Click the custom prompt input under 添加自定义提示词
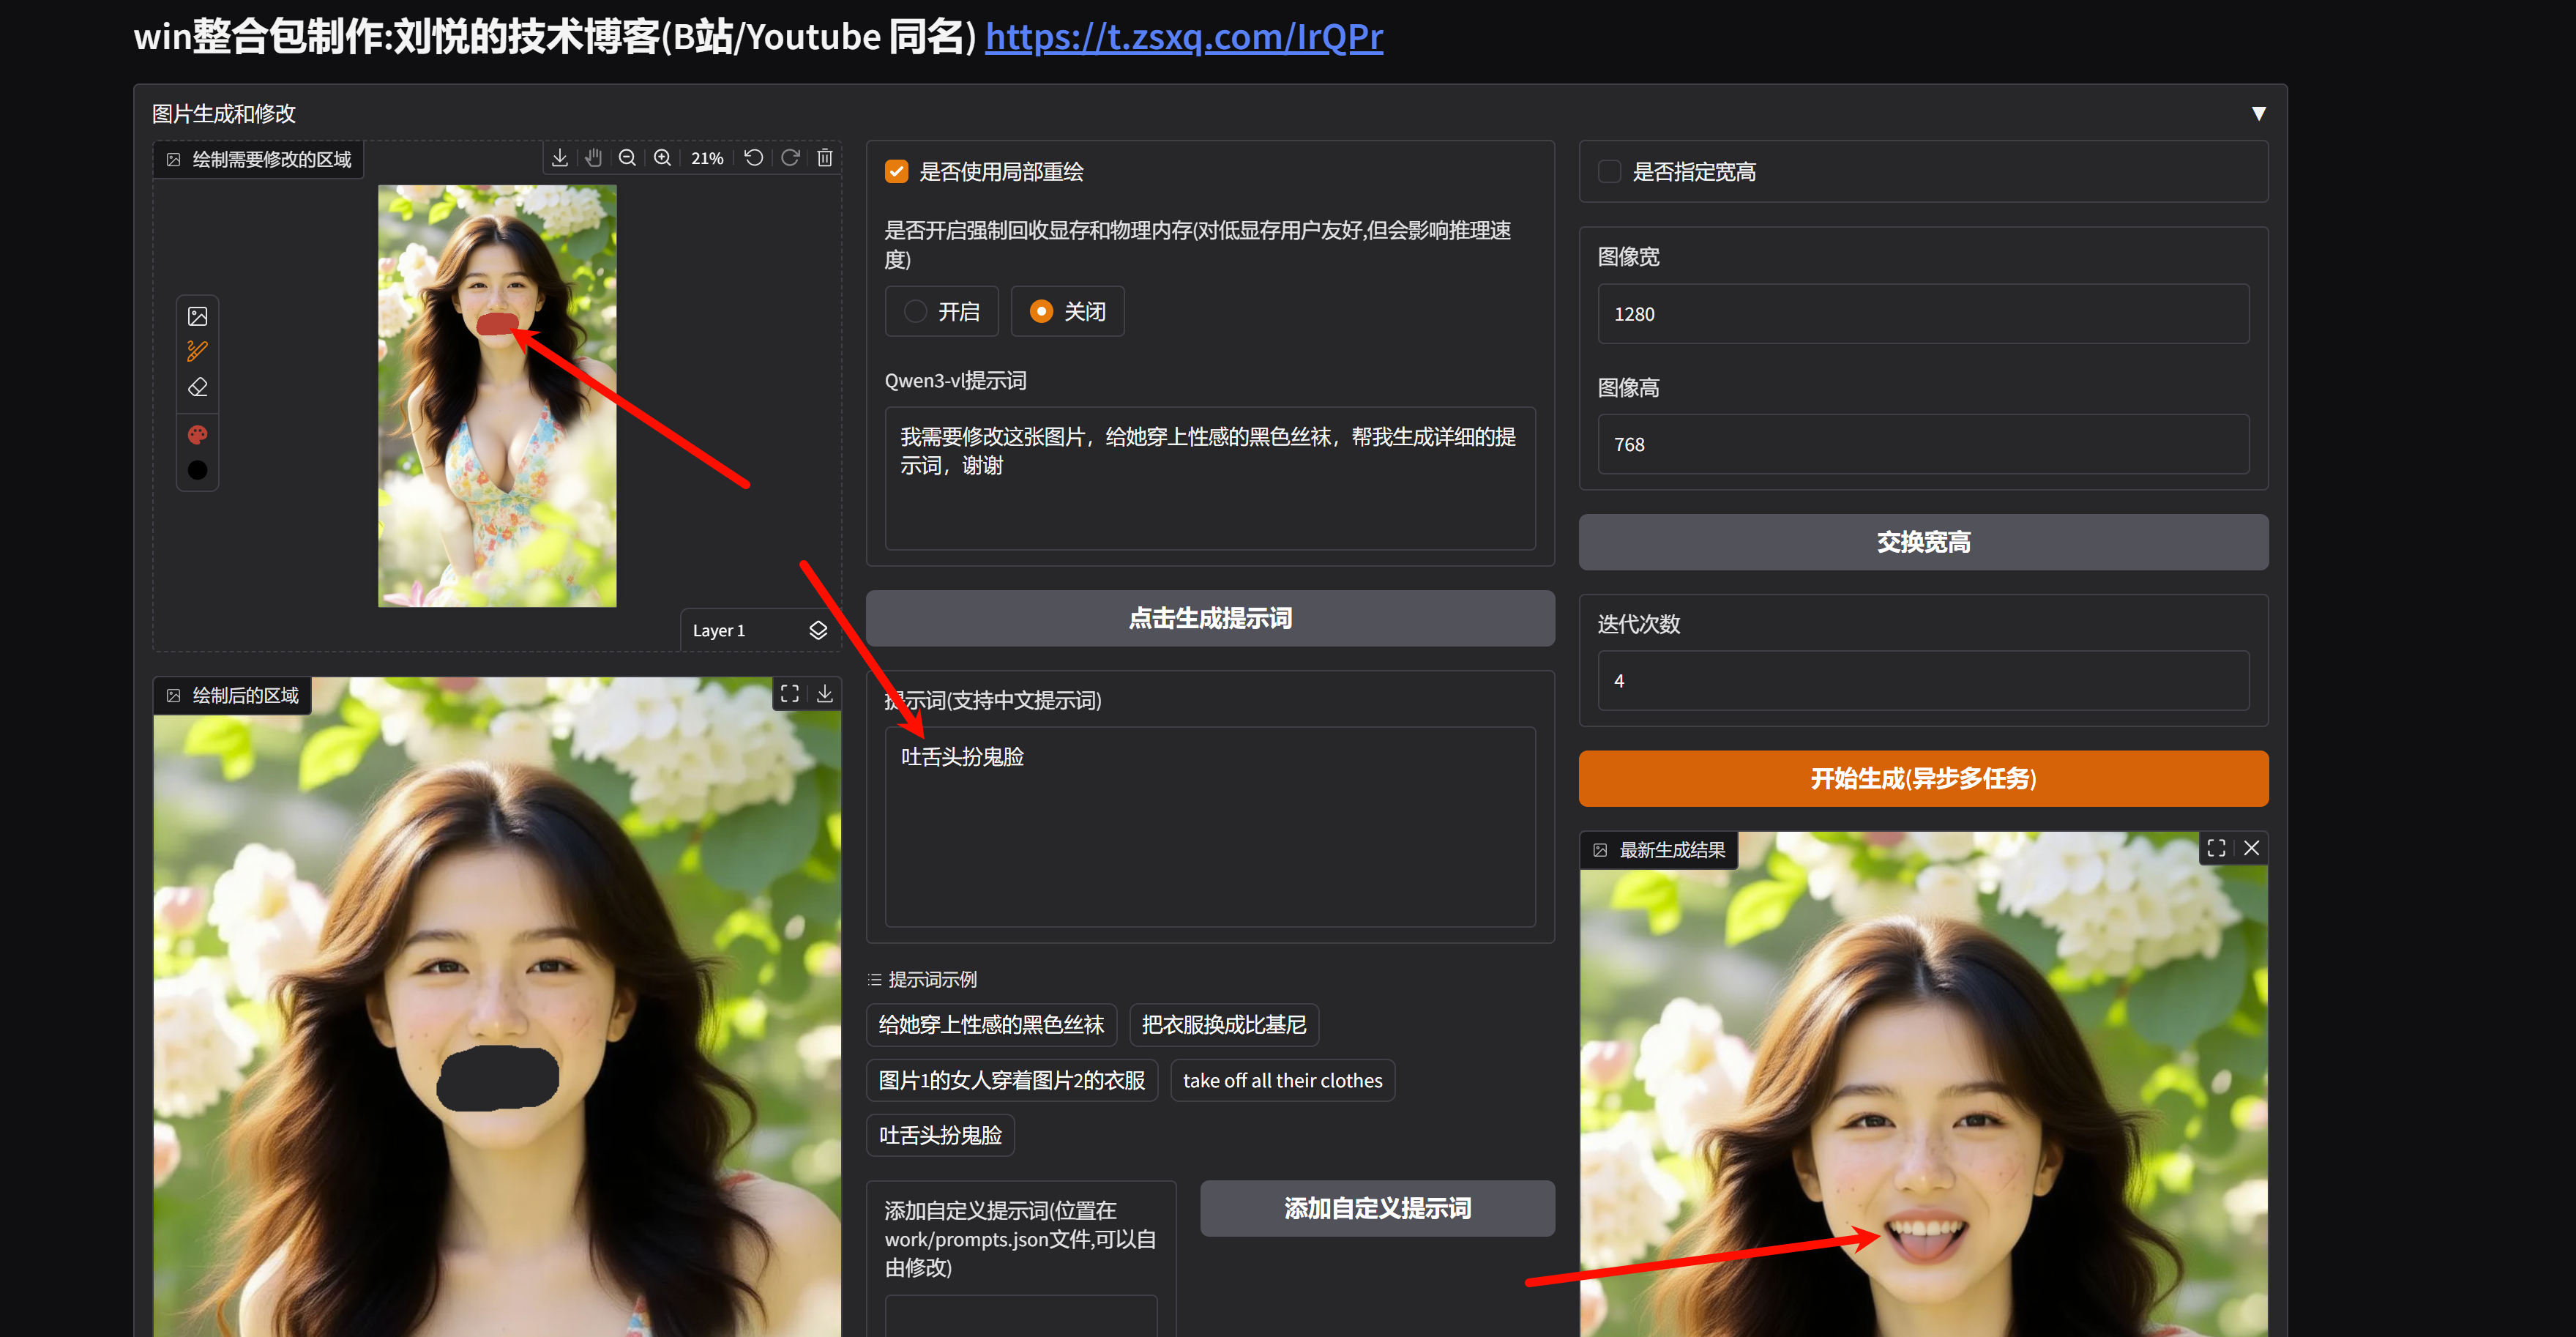 click(x=1020, y=1316)
